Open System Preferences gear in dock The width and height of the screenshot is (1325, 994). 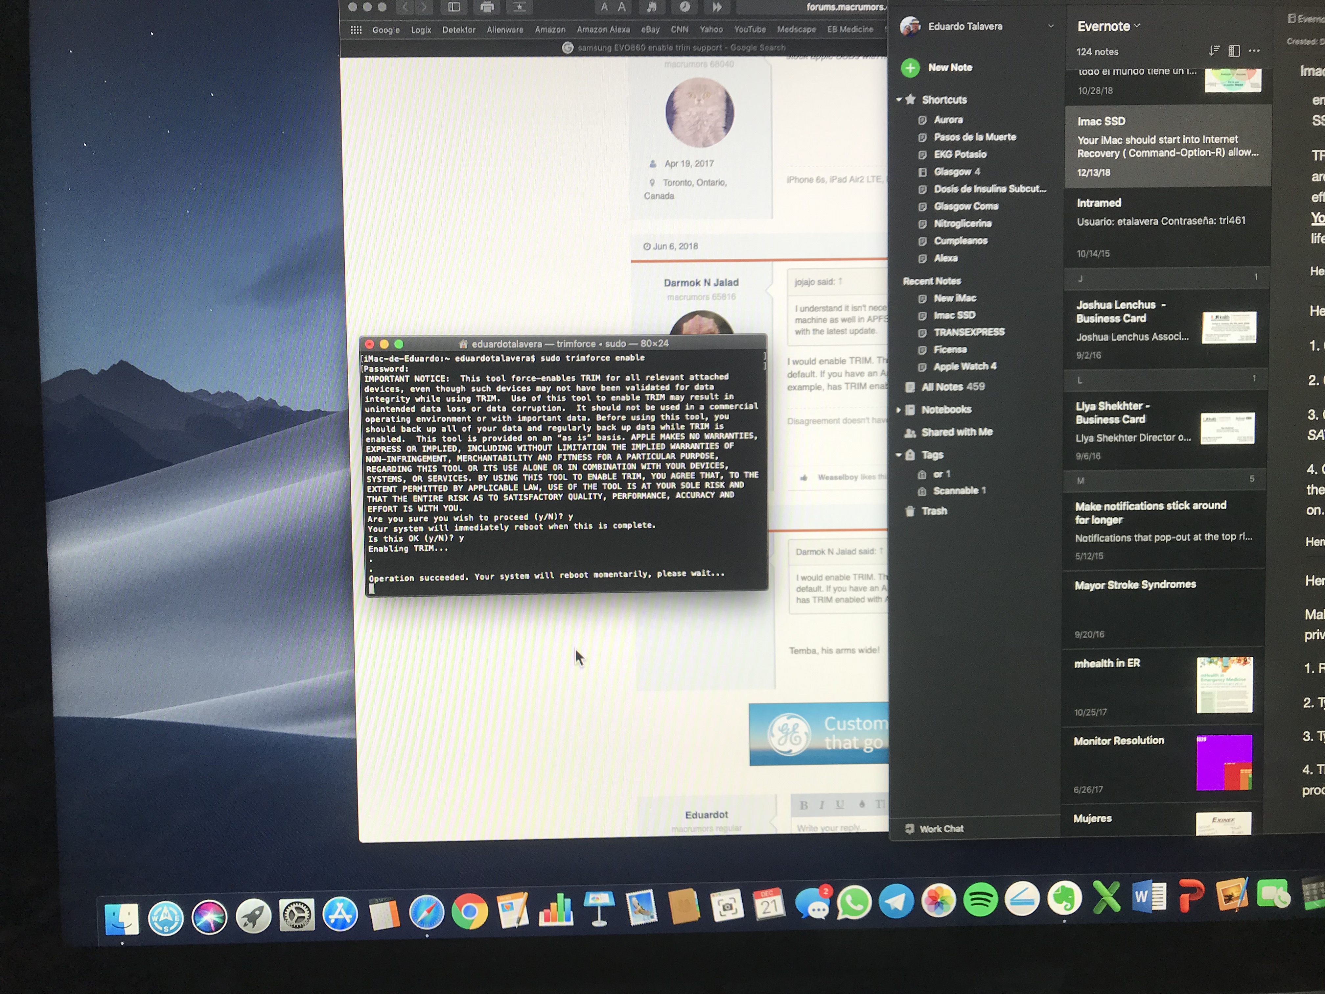(296, 915)
